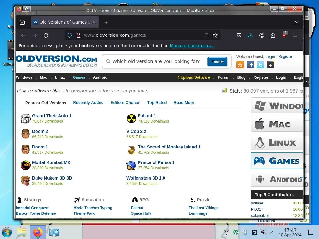Image resolution: width=319 pixels, height=239 pixels.
Task: Open the Lemmings puzzle link
Action: pyautogui.click(x=198, y=213)
